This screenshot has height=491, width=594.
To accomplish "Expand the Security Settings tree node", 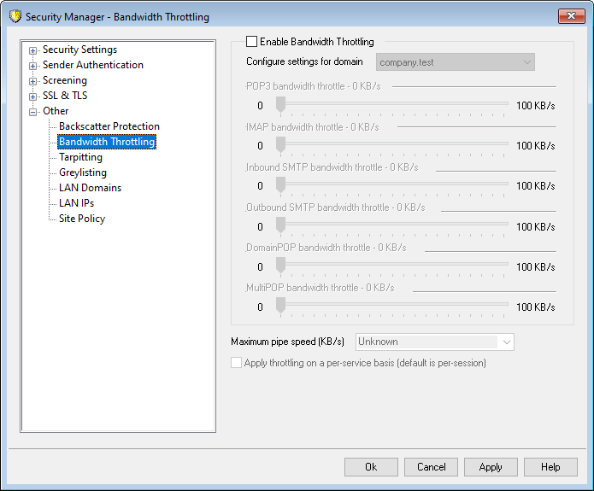I will (33, 50).
